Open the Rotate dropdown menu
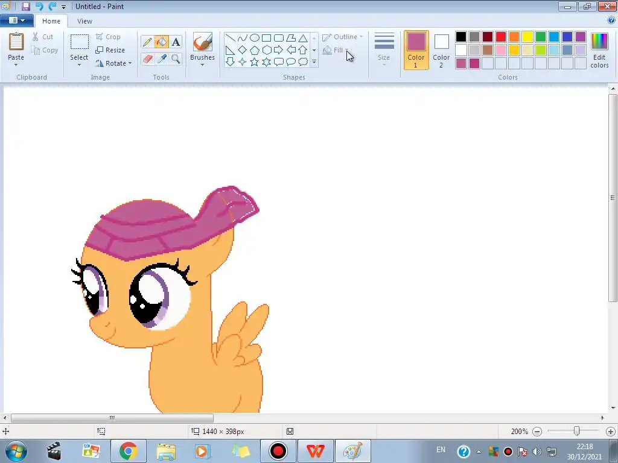618x463 pixels. (x=113, y=63)
